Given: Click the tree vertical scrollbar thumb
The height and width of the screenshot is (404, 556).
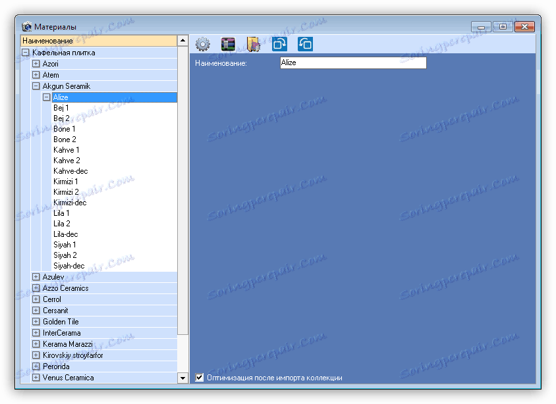Looking at the screenshot, I should (182, 190).
